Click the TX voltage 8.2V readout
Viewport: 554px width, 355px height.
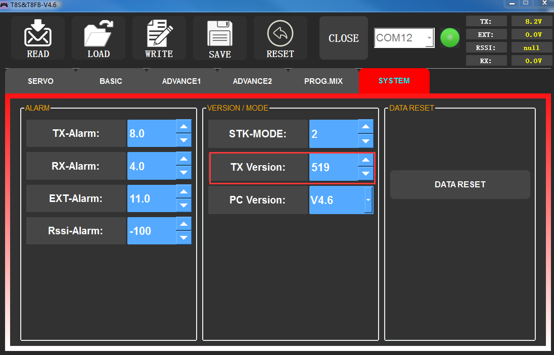[532, 21]
